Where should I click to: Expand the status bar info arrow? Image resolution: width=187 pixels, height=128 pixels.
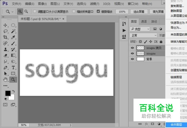click(x=71, y=125)
